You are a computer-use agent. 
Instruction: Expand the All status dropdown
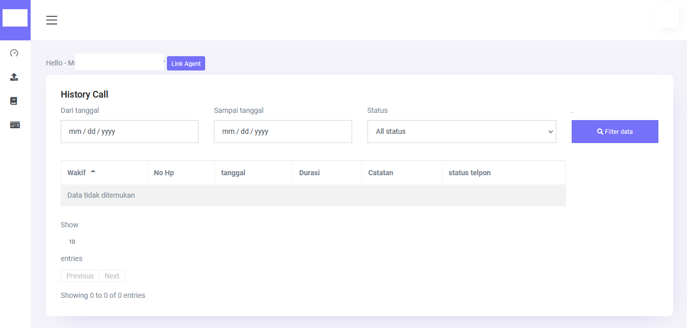point(461,132)
